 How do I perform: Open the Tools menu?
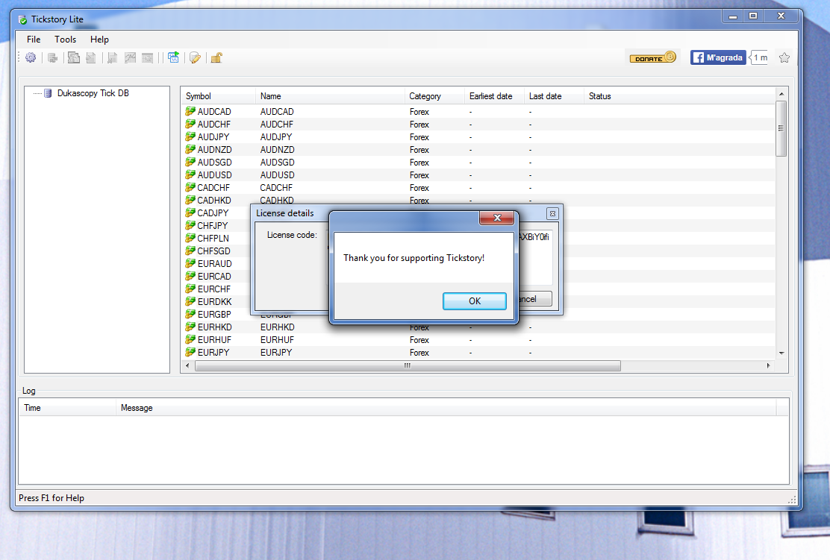click(x=65, y=39)
